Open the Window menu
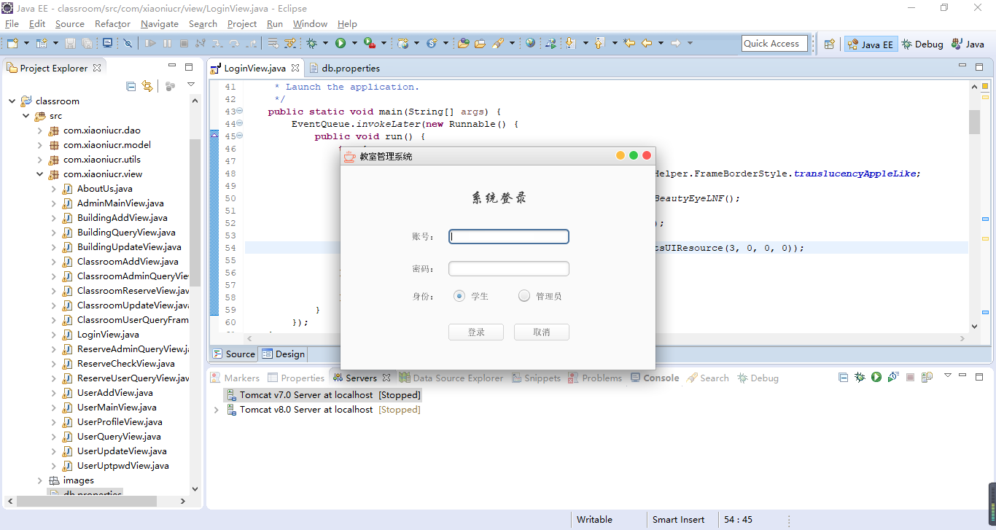 tap(310, 24)
